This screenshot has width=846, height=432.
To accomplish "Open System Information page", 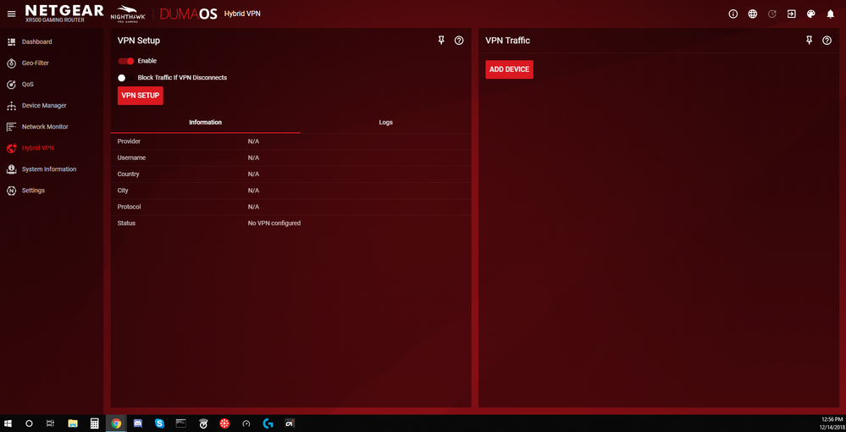I will (x=49, y=169).
